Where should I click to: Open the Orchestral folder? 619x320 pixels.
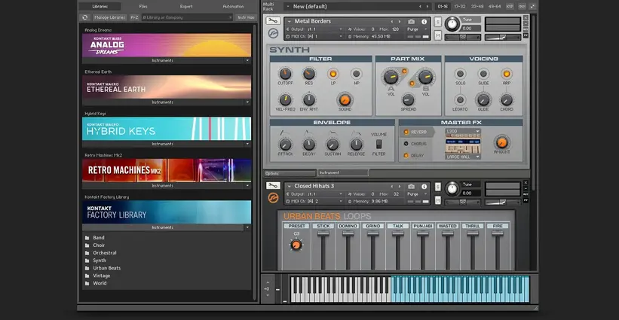[105, 252]
